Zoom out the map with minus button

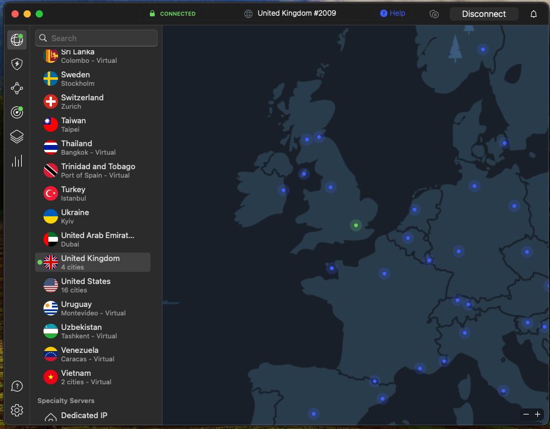526,414
